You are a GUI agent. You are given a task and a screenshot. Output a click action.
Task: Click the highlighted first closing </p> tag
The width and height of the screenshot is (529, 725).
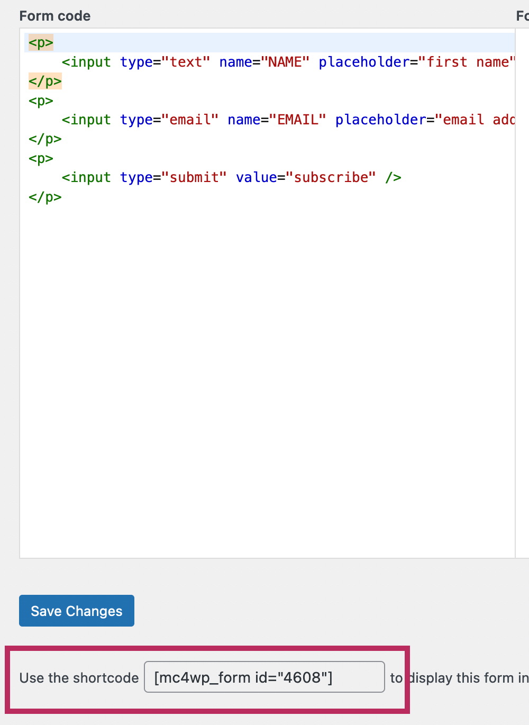[45, 81]
